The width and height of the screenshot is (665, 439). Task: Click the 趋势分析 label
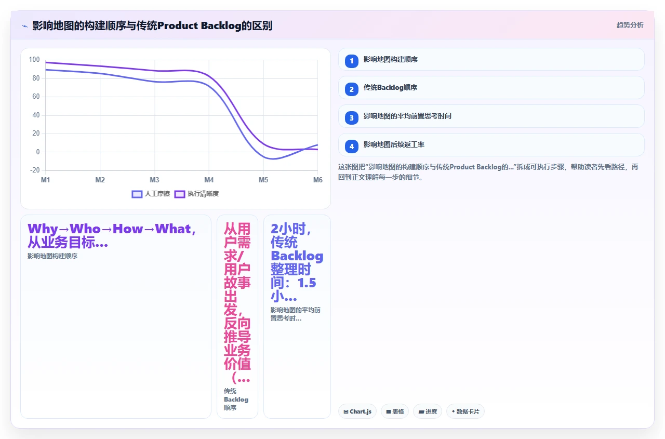coord(630,25)
